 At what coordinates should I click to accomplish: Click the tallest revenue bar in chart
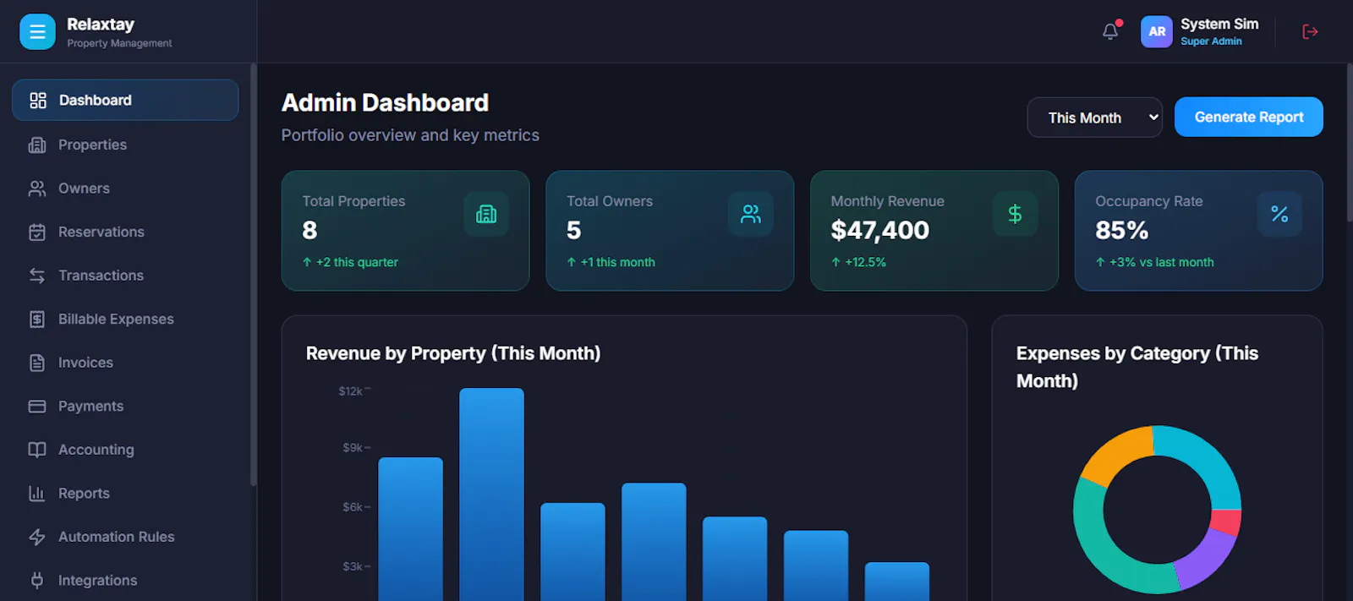491,494
